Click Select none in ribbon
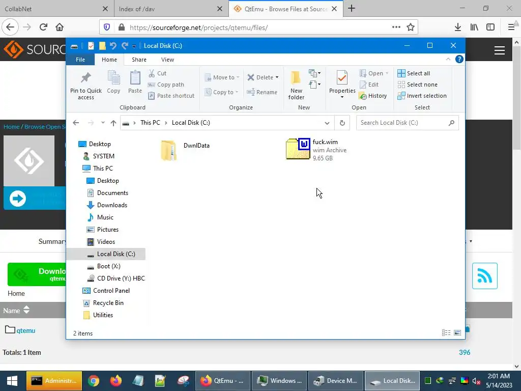Viewport: 521px width, 391px height. tap(417, 85)
